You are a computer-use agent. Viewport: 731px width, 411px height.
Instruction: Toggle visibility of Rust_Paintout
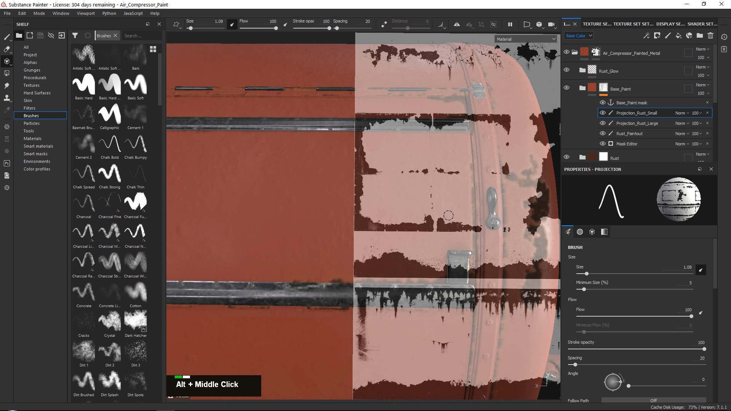tap(603, 133)
